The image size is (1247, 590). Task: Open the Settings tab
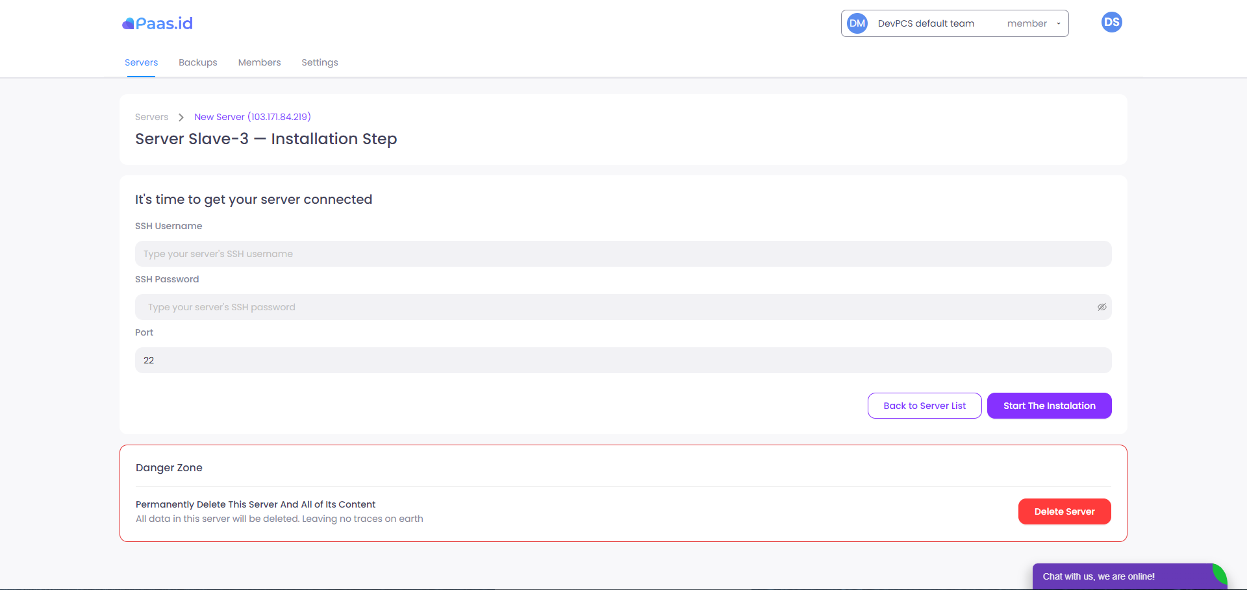pos(320,62)
